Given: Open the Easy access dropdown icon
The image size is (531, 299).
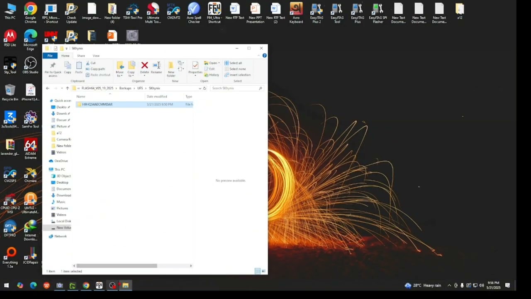Looking at the screenshot, I should 180,69.
